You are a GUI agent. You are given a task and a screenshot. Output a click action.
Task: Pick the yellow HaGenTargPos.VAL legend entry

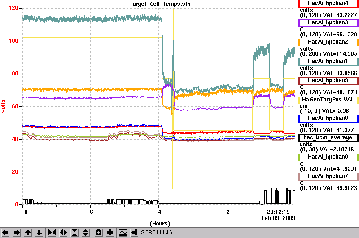328,100
